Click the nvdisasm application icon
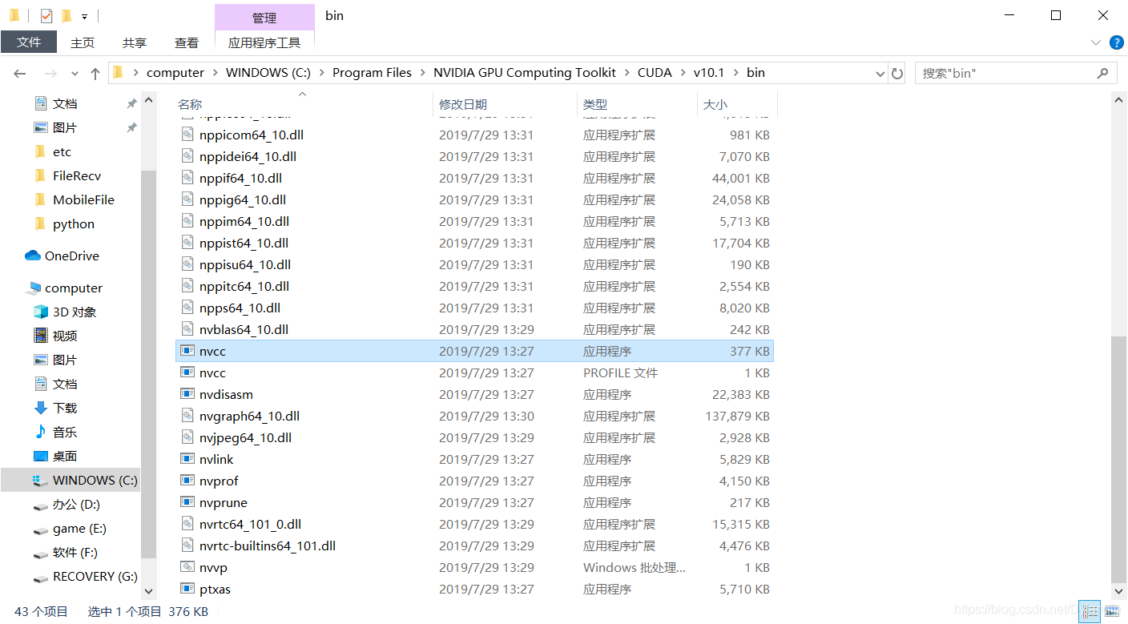The height and width of the screenshot is (624, 1128). click(187, 394)
